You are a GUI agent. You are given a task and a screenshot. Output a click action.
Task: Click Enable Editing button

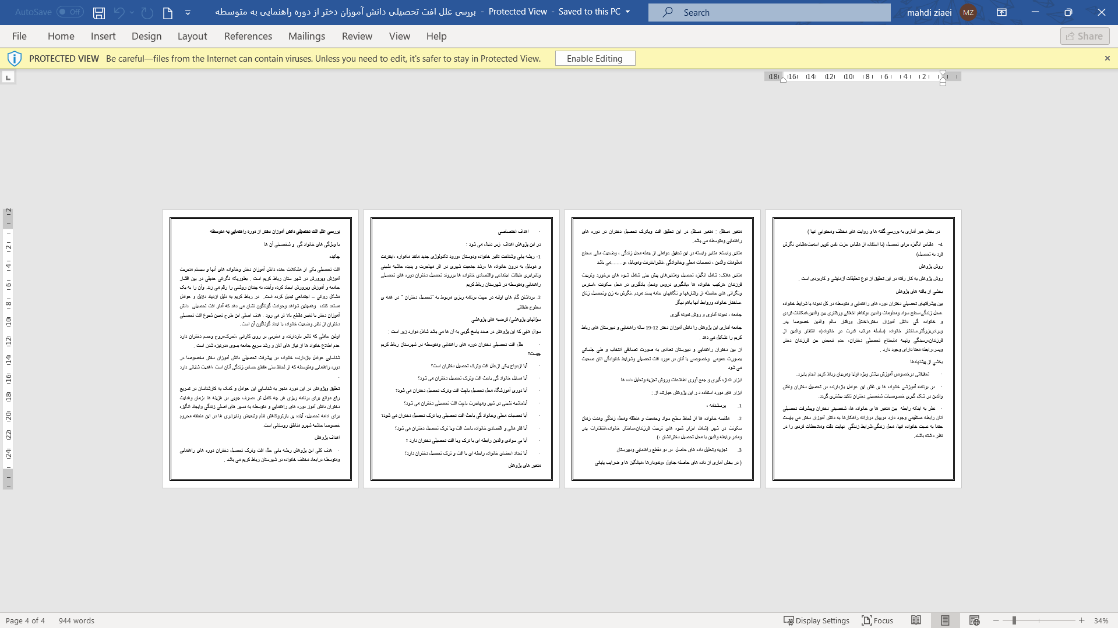[x=595, y=58]
